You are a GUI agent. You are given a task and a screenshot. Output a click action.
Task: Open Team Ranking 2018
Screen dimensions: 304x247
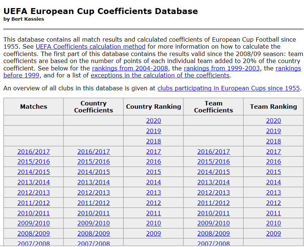click(273, 141)
